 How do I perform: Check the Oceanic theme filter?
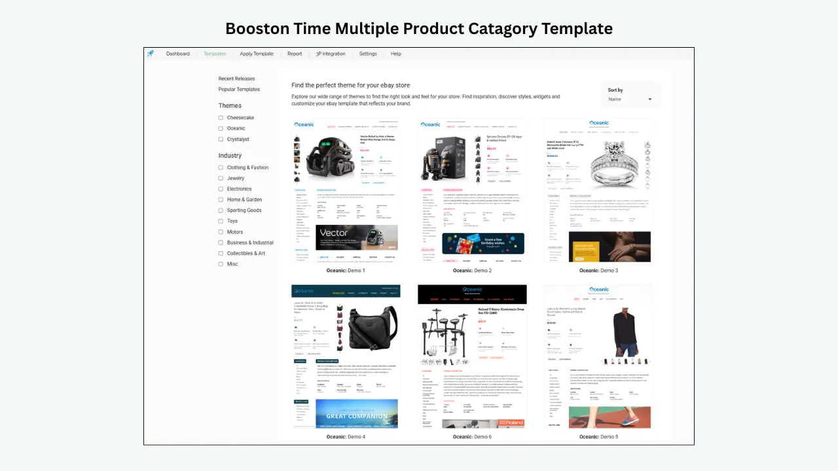(x=221, y=128)
